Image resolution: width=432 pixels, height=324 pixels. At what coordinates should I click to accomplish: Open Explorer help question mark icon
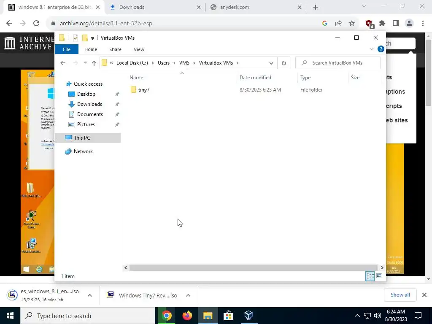click(x=381, y=49)
